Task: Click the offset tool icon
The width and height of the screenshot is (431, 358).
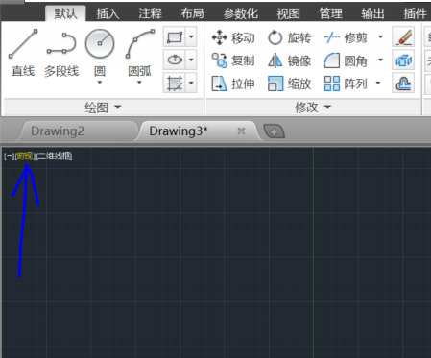Action: pos(403,84)
